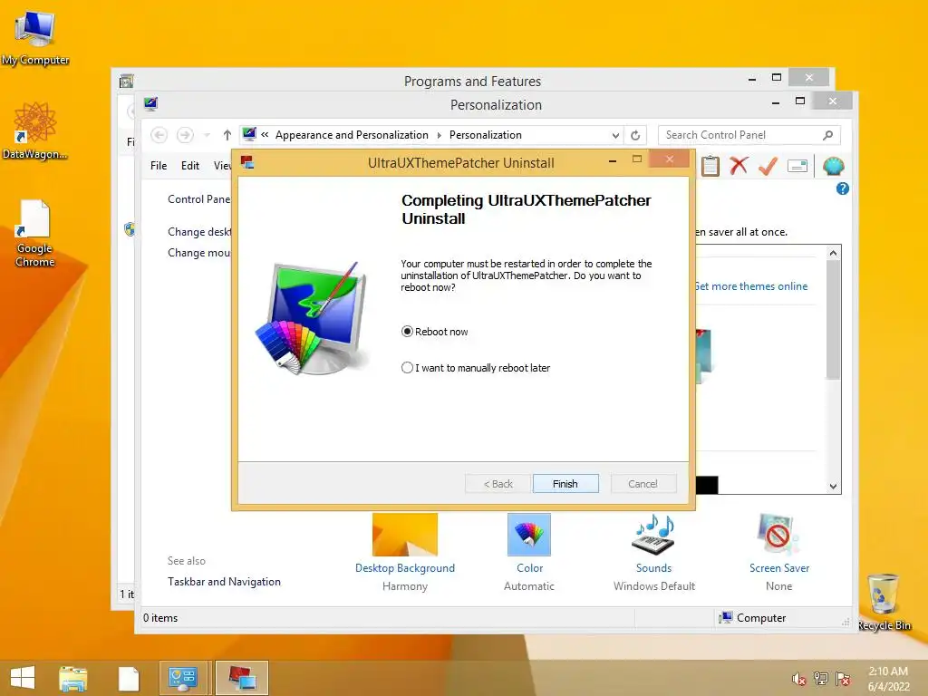Expand breadcrumb double-chevron overflow
Viewport: 928px width, 696px height.
tap(265, 135)
